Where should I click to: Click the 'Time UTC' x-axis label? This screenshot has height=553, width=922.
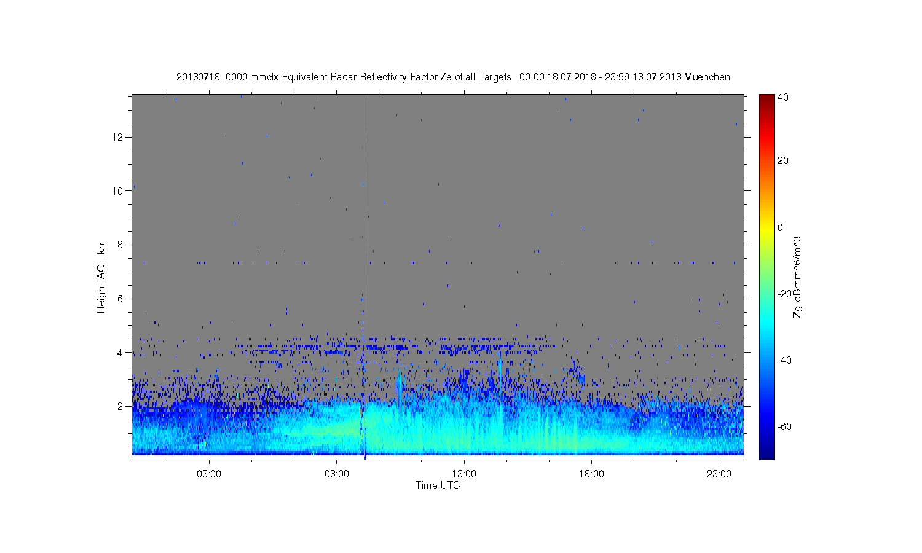(x=438, y=485)
